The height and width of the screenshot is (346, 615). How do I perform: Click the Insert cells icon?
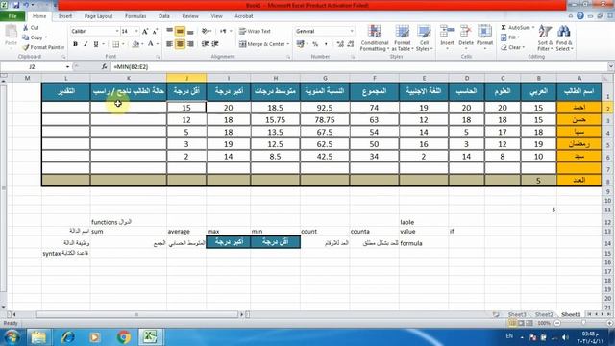447,32
